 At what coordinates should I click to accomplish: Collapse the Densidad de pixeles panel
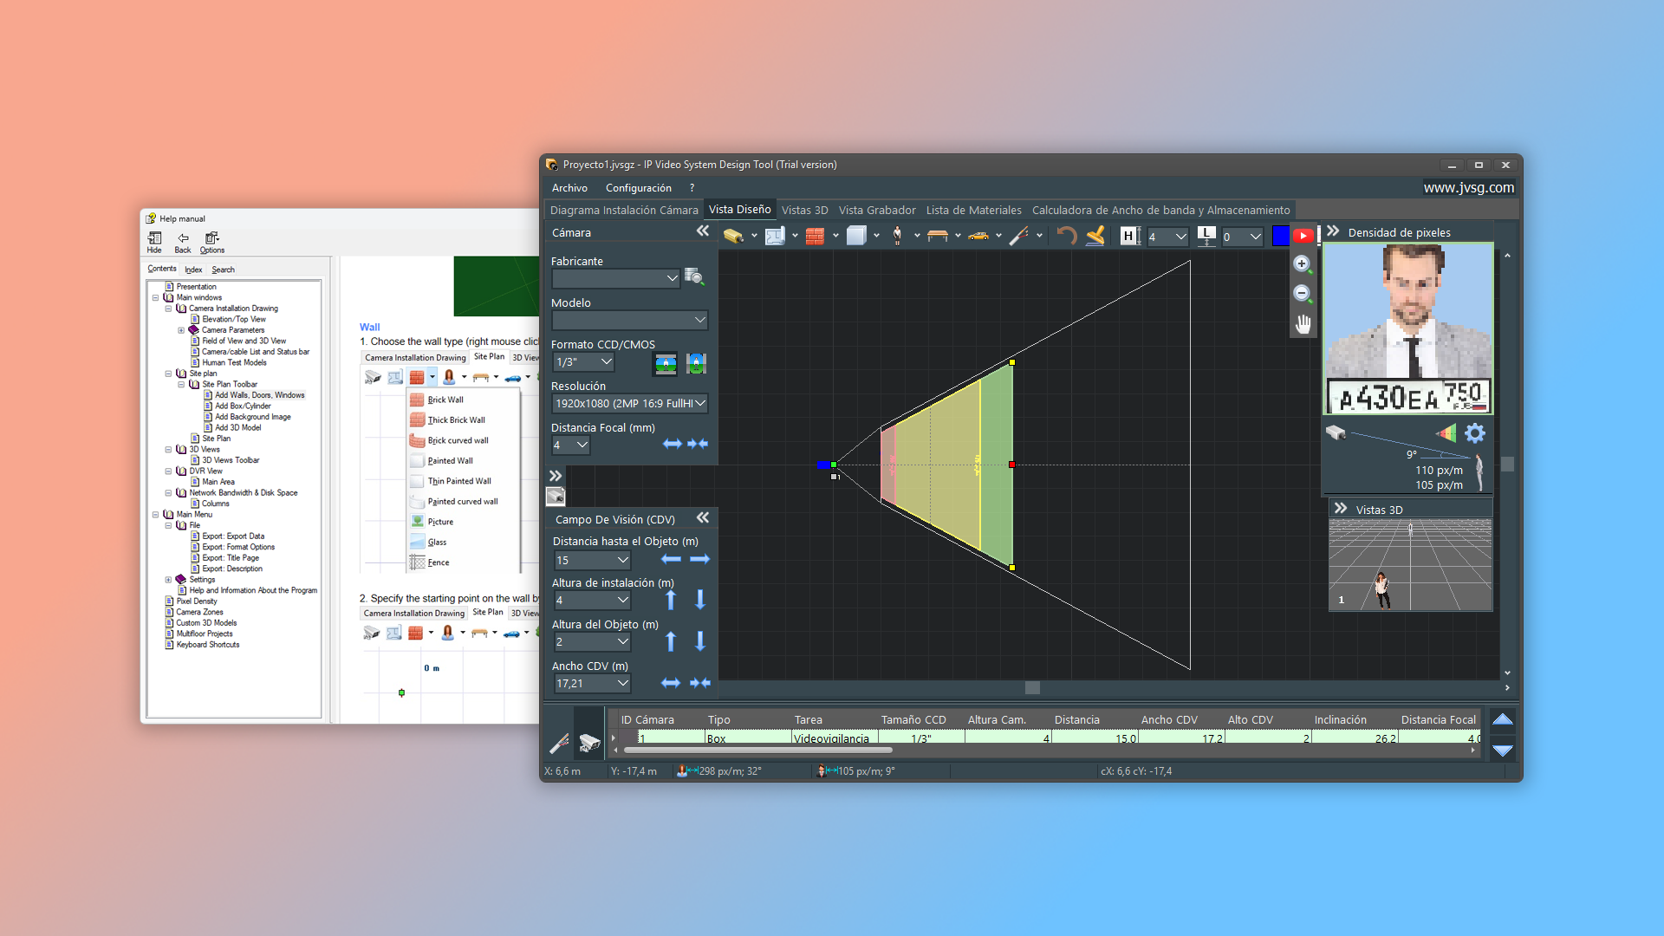(x=1333, y=231)
